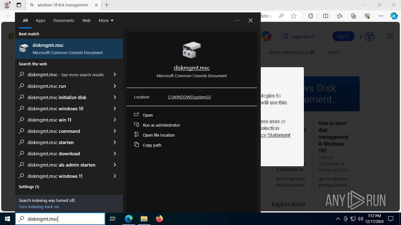Open Windows Start menu button
Viewport: 401px width, 225px height.
[8, 219]
